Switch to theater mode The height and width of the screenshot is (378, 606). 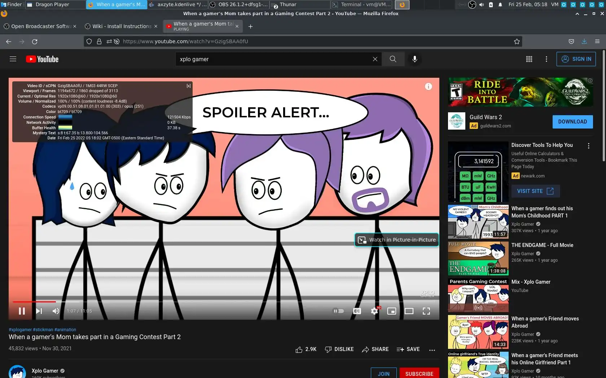pyautogui.click(x=409, y=311)
